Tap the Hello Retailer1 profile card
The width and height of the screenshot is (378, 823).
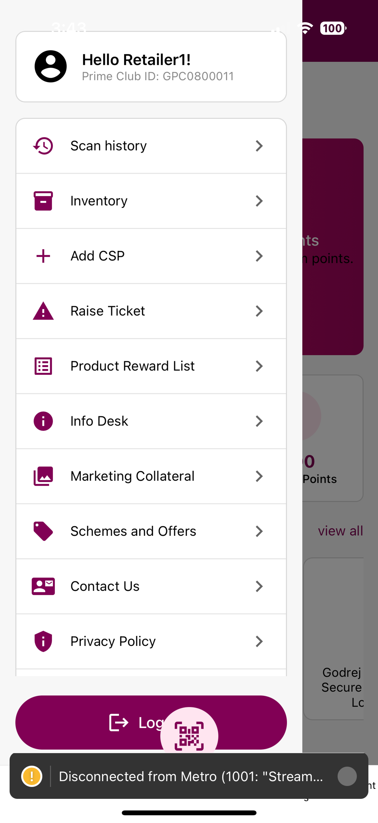tap(151, 67)
